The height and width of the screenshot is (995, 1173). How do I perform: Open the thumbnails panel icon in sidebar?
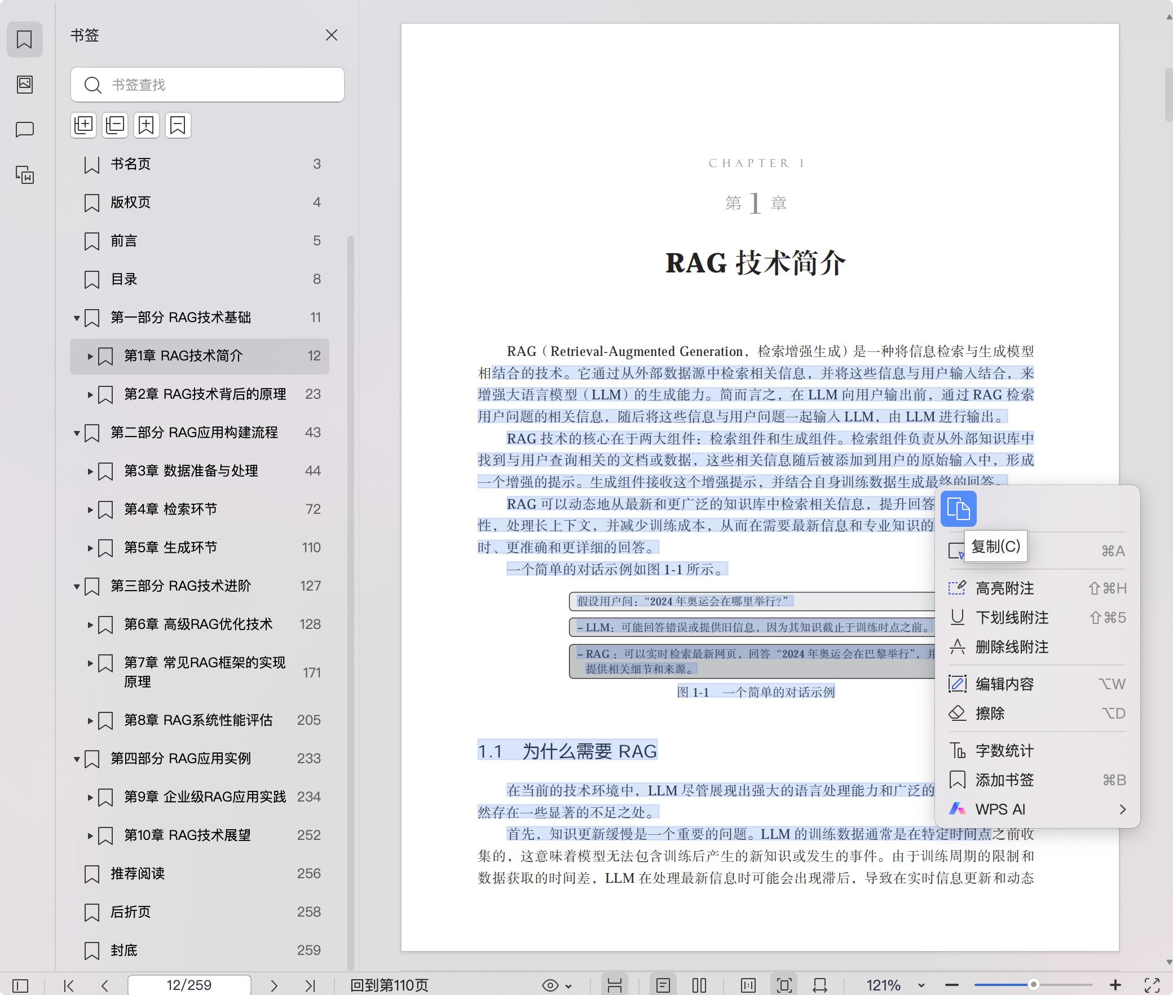pos(24,85)
